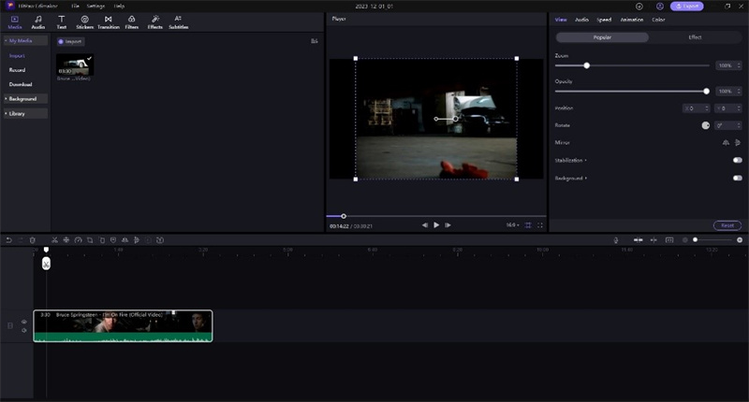Screen dimensions: 749x402
Task: Play the video in the player
Action: pyautogui.click(x=436, y=225)
